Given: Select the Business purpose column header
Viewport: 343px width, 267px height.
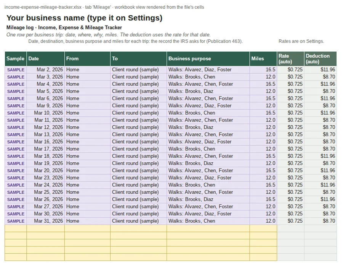Looking at the screenshot, I should point(208,59).
